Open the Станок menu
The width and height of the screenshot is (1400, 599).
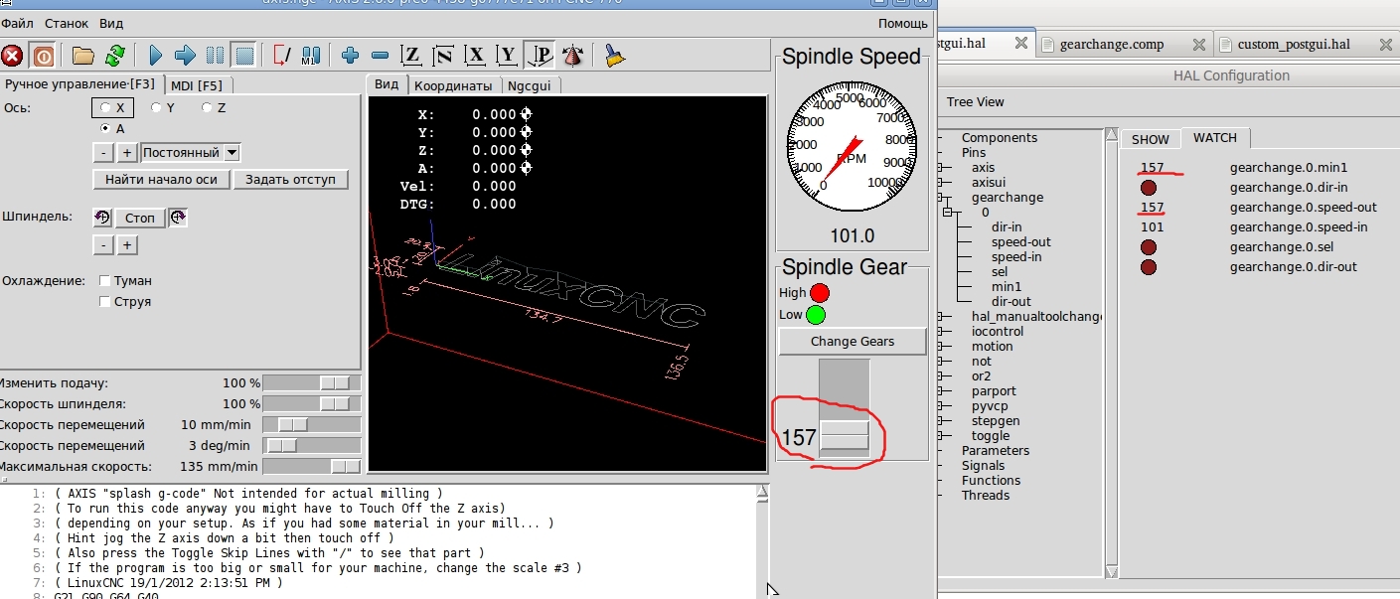tap(67, 23)
